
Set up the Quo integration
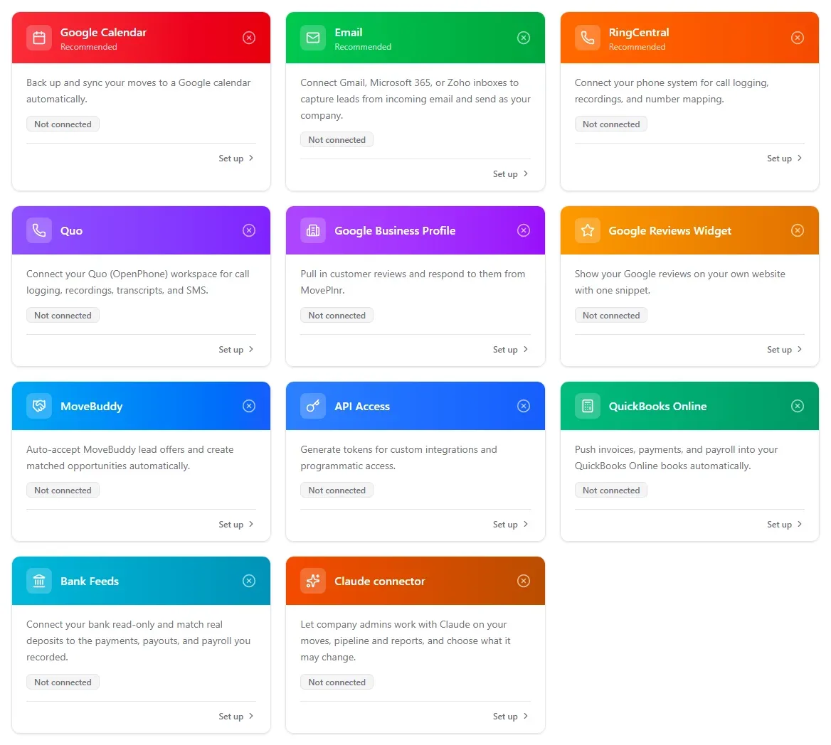click(x=236, y=350)
